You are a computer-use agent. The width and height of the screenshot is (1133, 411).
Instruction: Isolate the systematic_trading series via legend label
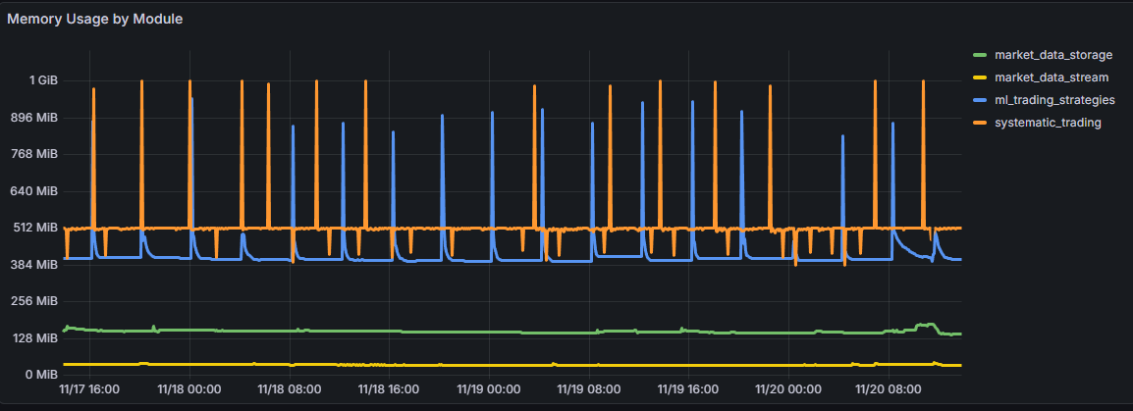[x=1048, y=123]
